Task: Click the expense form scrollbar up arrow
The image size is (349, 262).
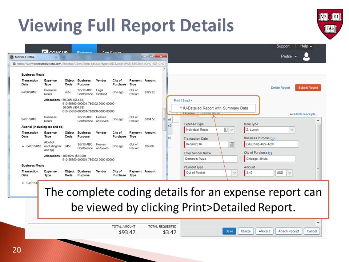Action: tap(318, 120)
